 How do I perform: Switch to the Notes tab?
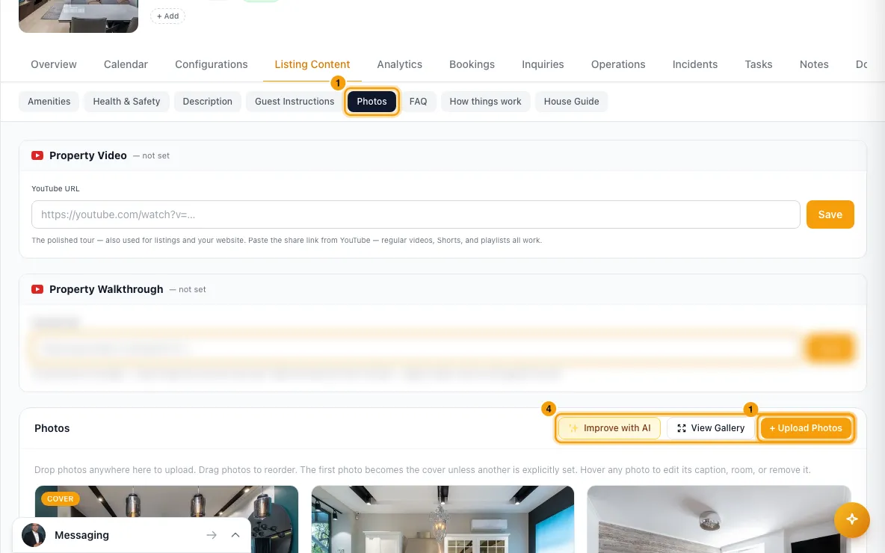[x=814, y=64]
